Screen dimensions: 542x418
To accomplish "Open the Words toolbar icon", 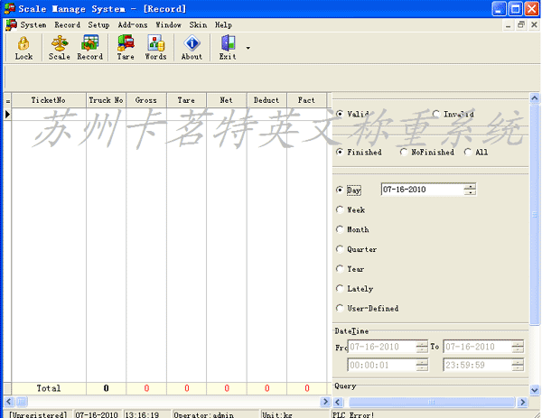I will tap(155, 48).
